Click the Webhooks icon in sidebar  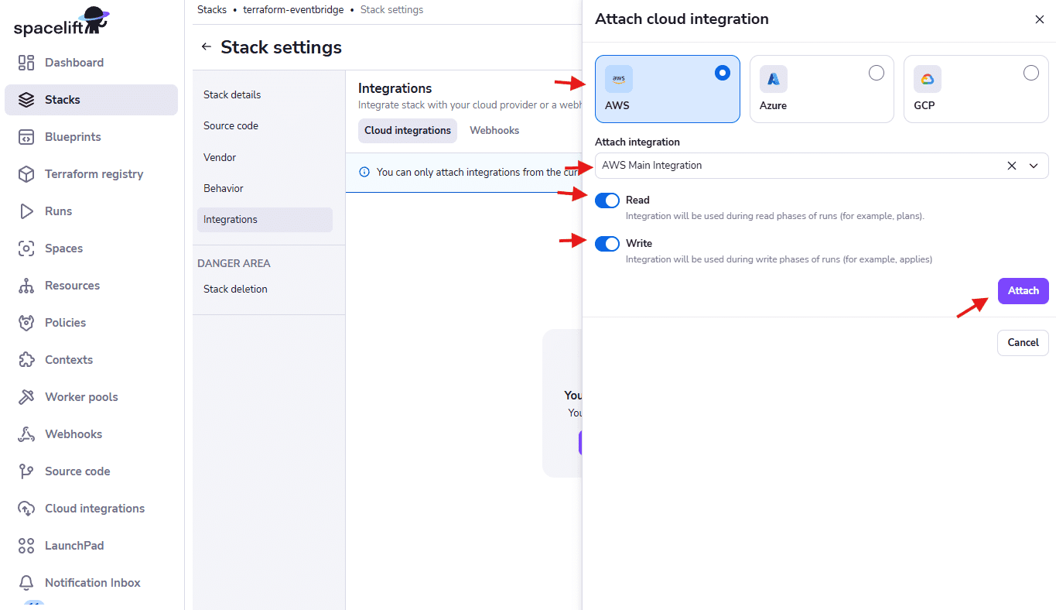pos(26,434)
